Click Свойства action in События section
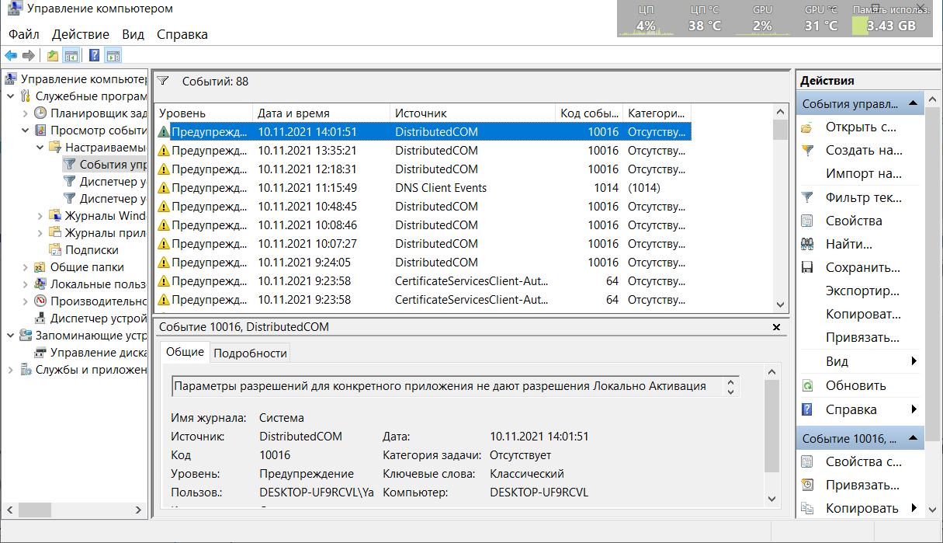The height and width of the screenshot is (543, 943). click(x=854, y=221)
